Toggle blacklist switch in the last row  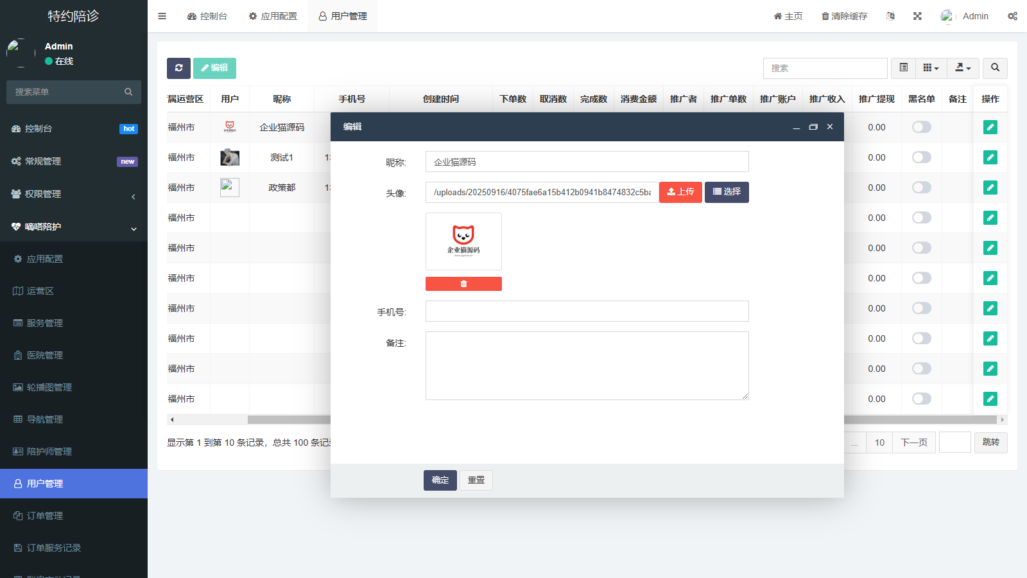pyautogui.click(x=922, y=399)
